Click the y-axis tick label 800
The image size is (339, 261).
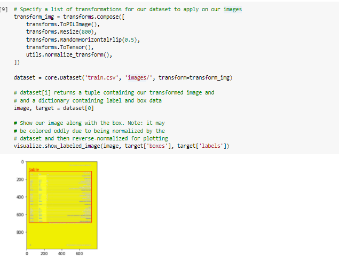[x=20, y=232]
